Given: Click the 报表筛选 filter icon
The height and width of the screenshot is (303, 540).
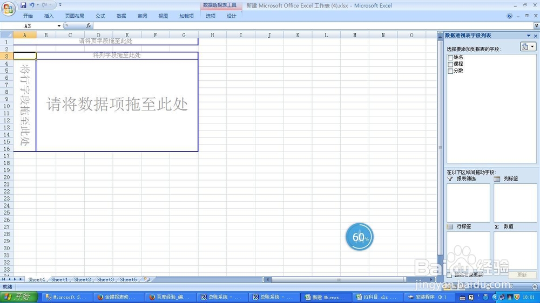Looking at the screenshot, I should [x=450, y=179].
